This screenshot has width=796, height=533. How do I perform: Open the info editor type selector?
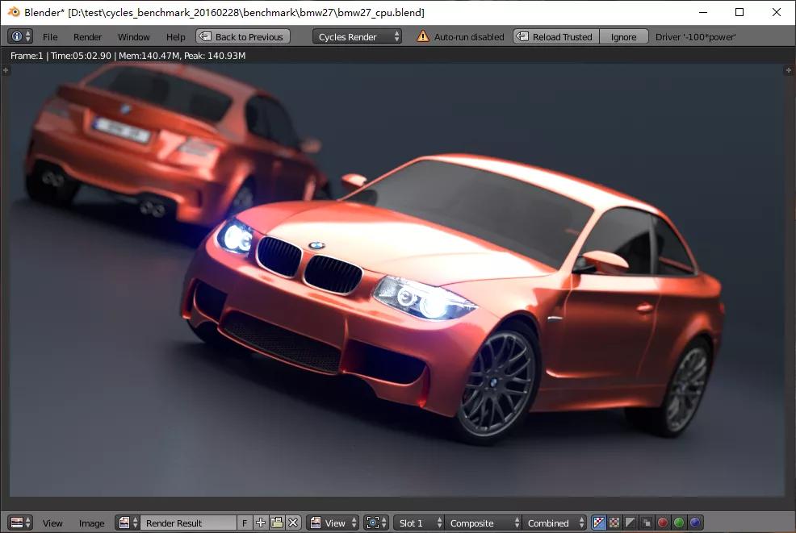pos(20,36)
